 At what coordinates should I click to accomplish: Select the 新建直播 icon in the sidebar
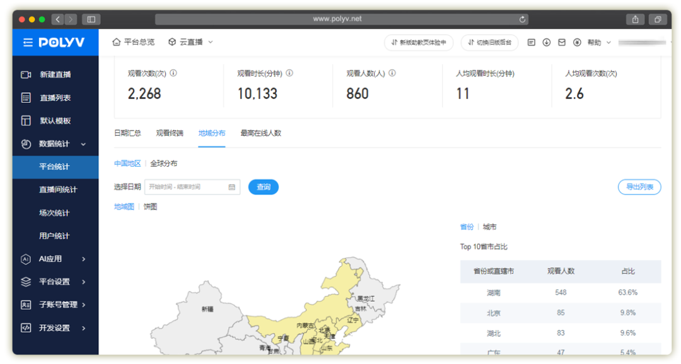point(26,74)
